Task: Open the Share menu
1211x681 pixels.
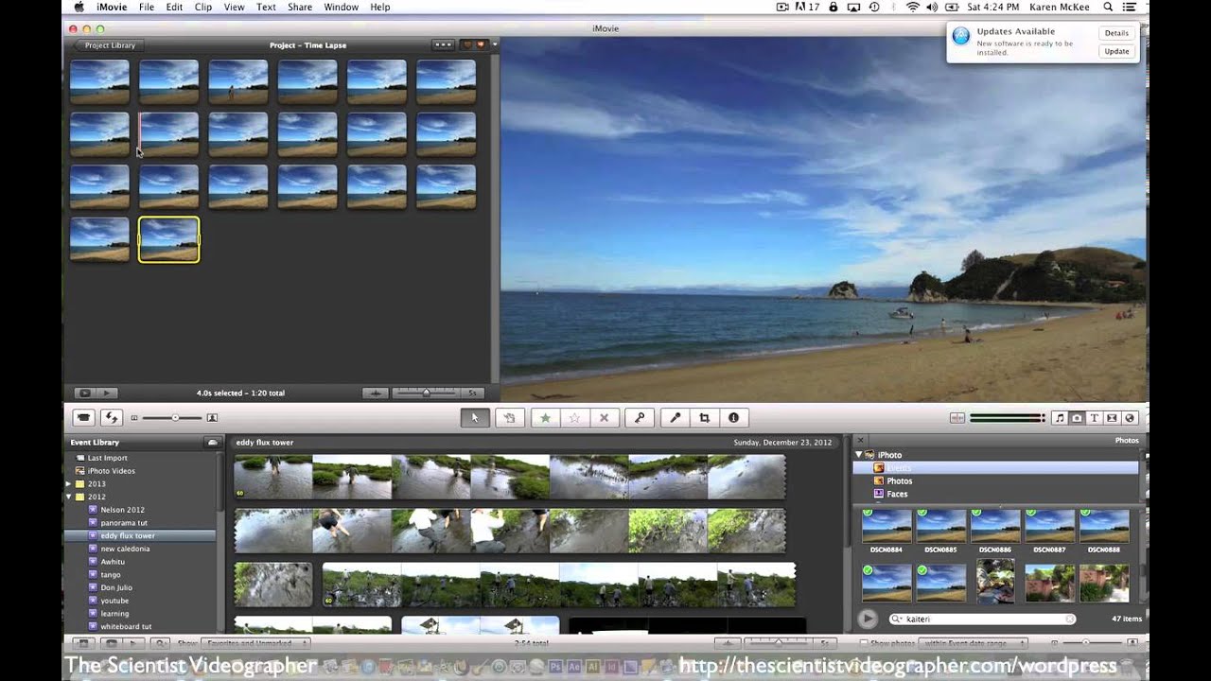Action: (300, 7)
